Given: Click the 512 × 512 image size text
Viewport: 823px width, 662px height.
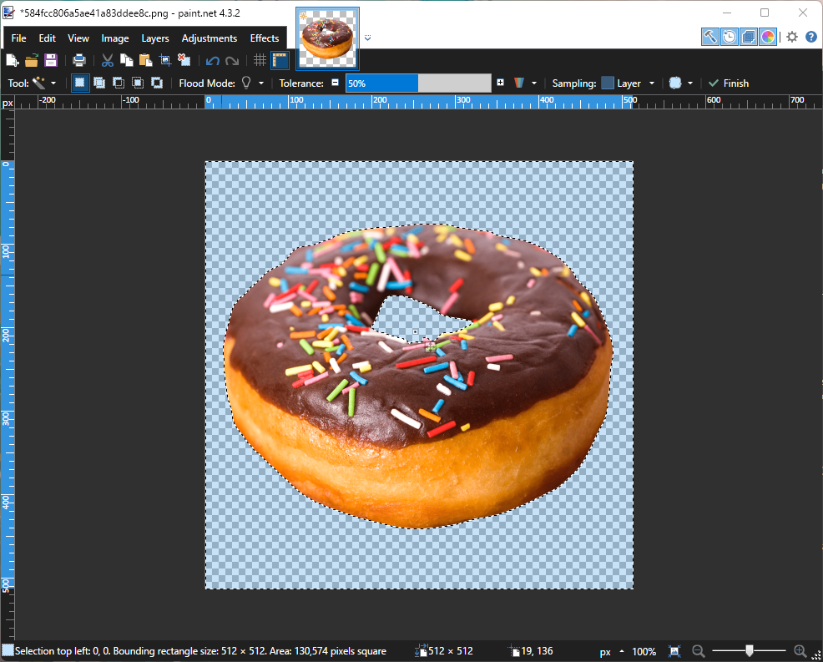Looking at the screenshot, I should pos(451,651).
